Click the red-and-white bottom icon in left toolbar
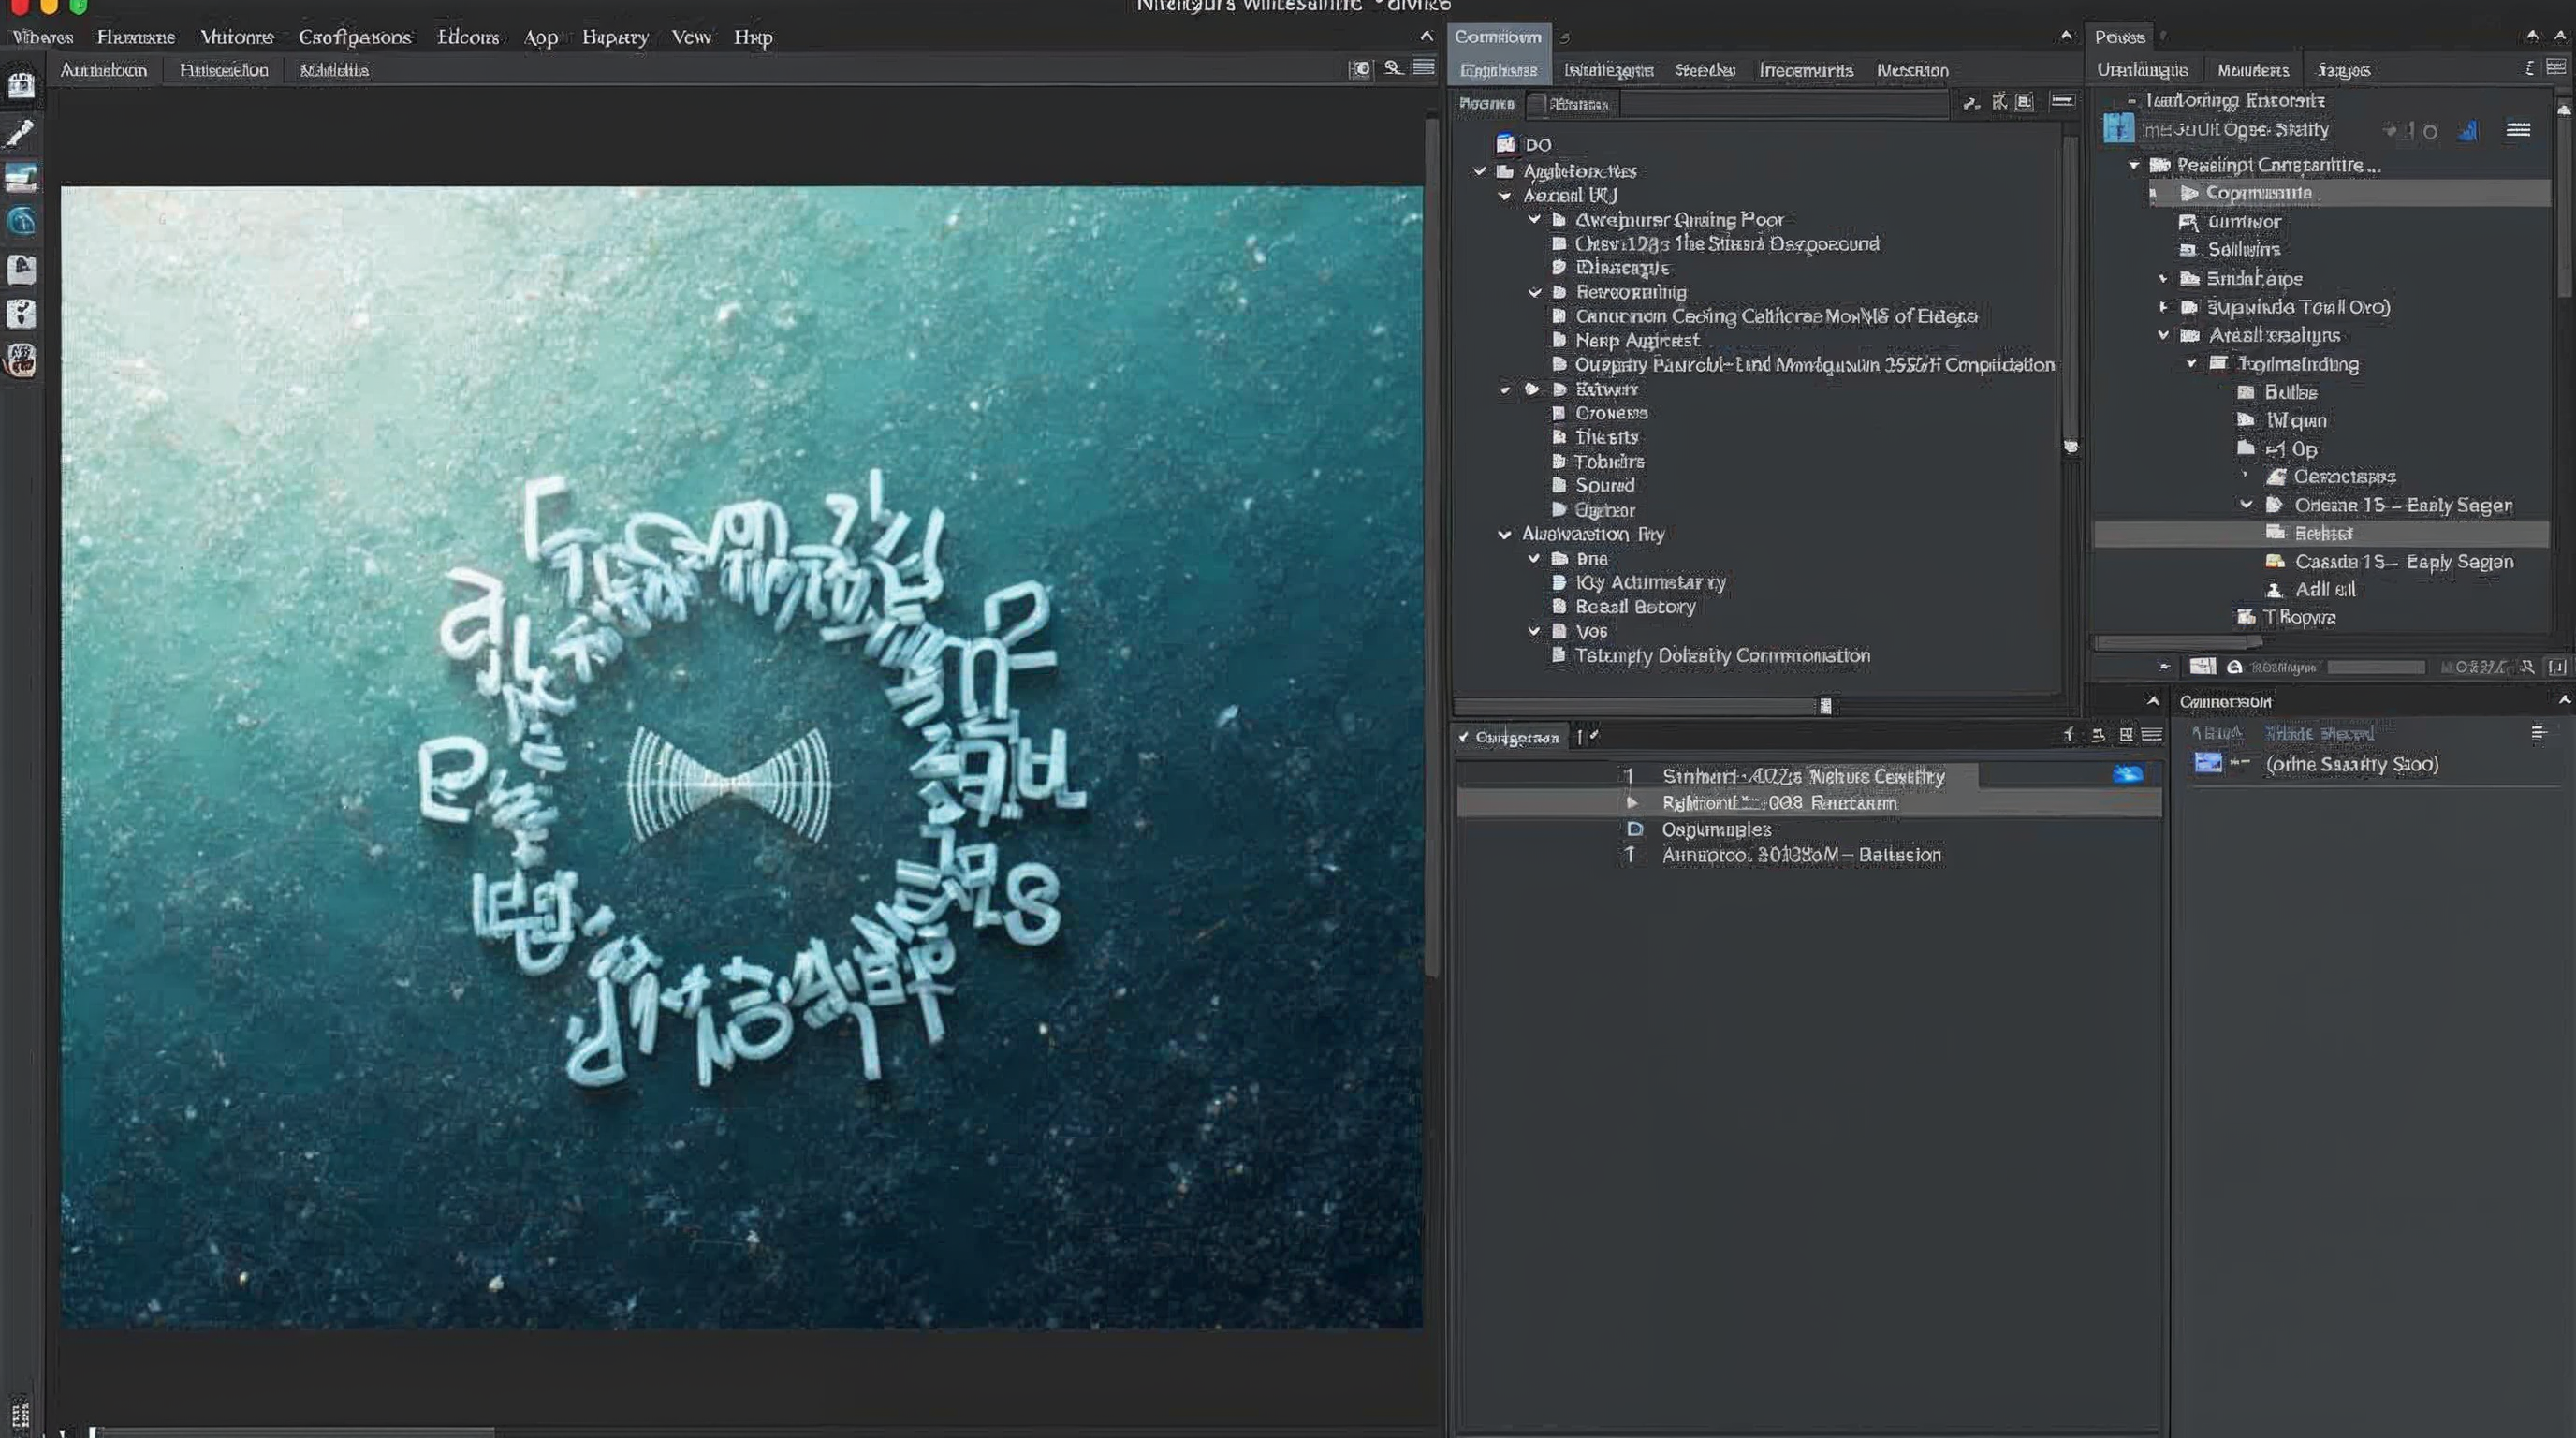 tap(21, 360)
